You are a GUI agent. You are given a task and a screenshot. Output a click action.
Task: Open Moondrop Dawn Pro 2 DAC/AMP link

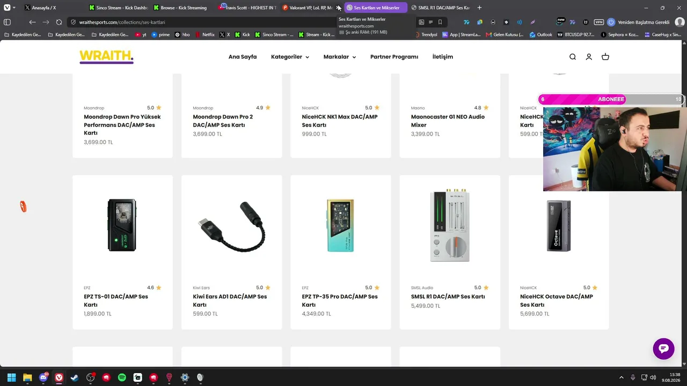coord(223,121)
